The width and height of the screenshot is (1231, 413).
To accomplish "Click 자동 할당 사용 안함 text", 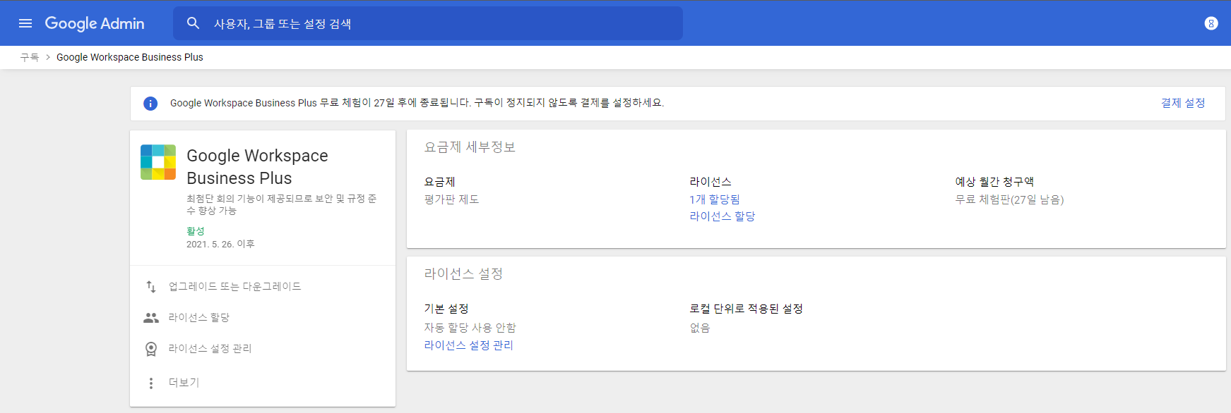I will pyautogui.click(x=470, y=328).
